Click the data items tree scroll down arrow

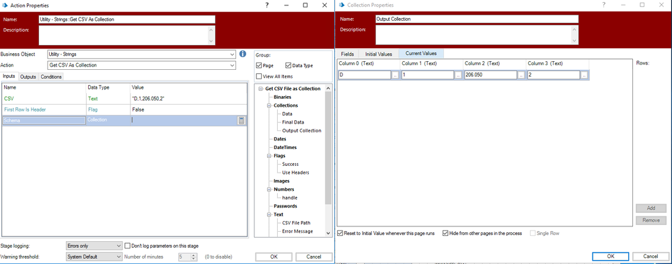pyautogui.click(x=328, y=233)
